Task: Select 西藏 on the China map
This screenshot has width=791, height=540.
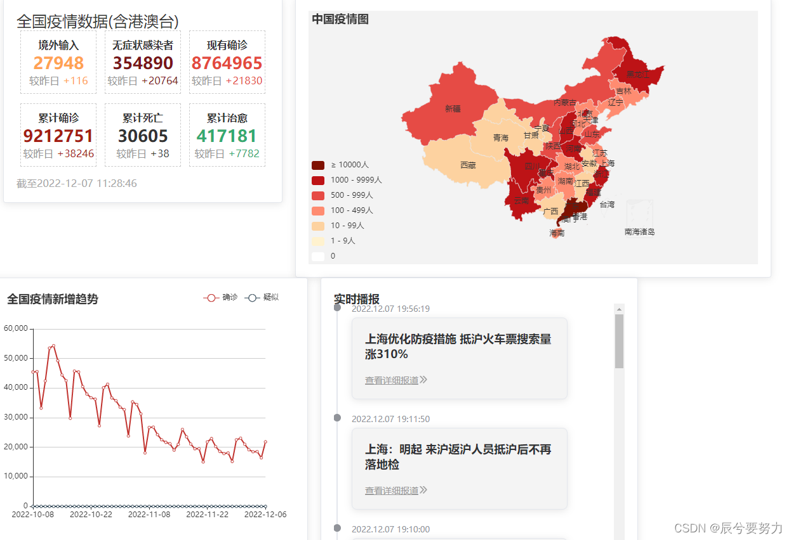Action: [x=468, y=165]
